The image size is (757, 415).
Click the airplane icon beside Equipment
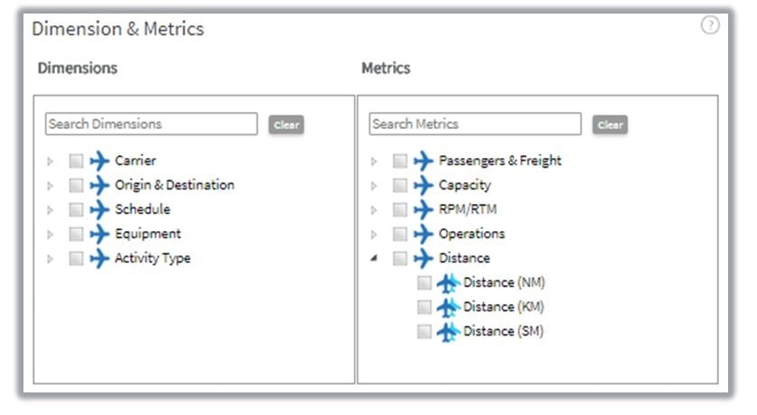(99, 235)
